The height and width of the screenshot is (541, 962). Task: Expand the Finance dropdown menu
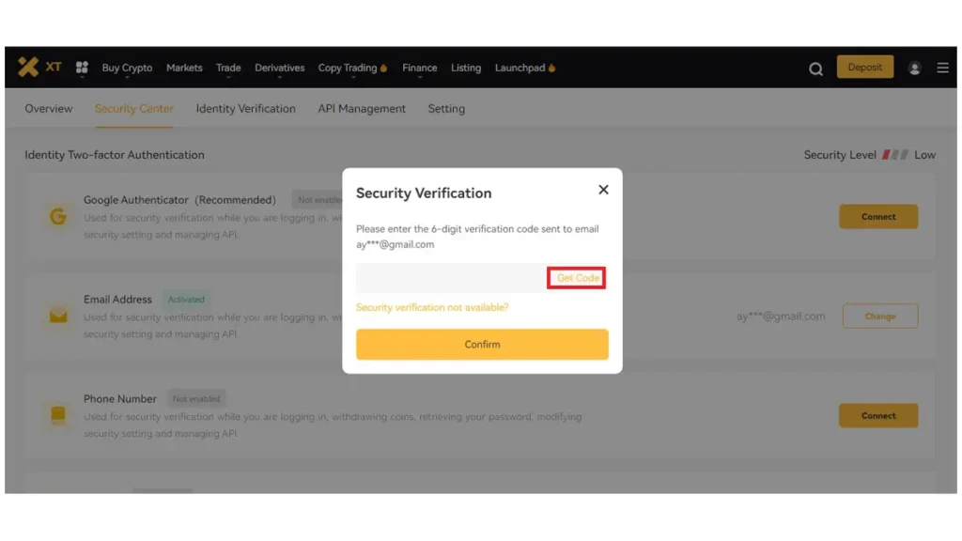coord(420,68)
